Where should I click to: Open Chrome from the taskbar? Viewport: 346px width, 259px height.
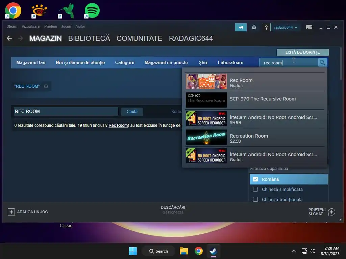pos(199,251)
